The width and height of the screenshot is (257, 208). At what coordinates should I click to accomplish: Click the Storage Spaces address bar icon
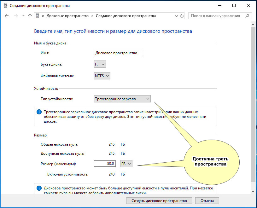(38, 16)
